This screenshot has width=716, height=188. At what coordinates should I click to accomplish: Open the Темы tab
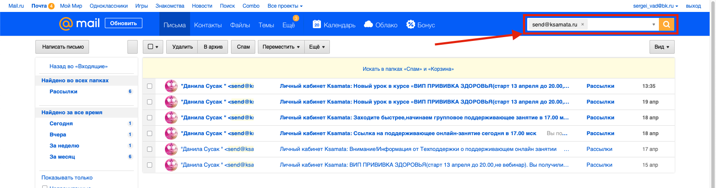tap(266, 25)
